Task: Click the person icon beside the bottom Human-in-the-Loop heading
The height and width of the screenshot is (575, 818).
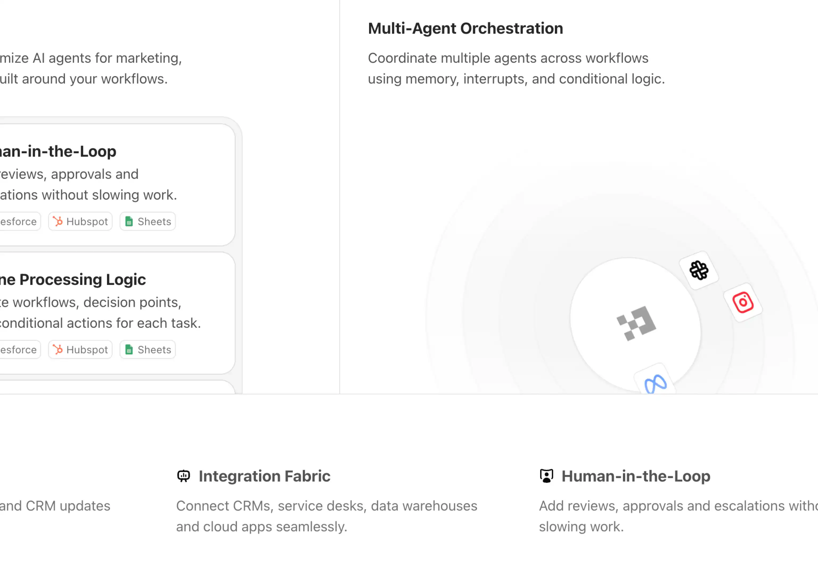Action: [546, 476]
